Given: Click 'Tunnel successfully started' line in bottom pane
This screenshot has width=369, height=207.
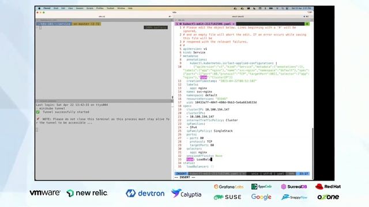Looking at the screenshot, I should tap(66, 112).
